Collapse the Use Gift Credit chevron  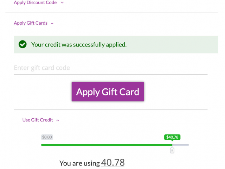click(x=58, y=120)
